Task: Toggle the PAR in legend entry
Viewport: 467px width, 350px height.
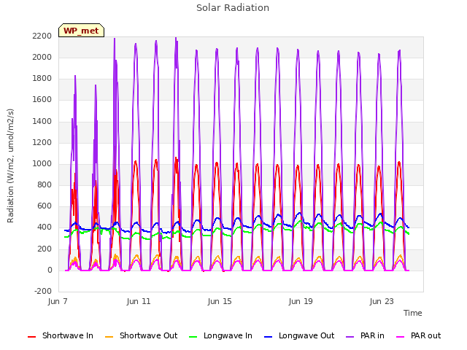Action: tap(365, 335)
